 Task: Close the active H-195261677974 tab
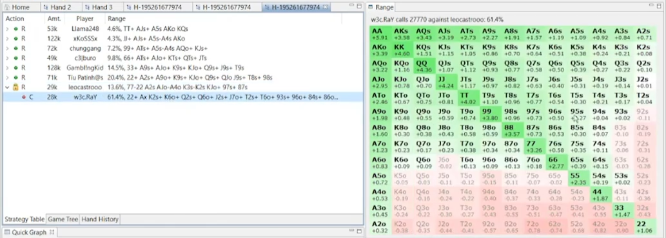pyautogui.click(x=325, y=7)
